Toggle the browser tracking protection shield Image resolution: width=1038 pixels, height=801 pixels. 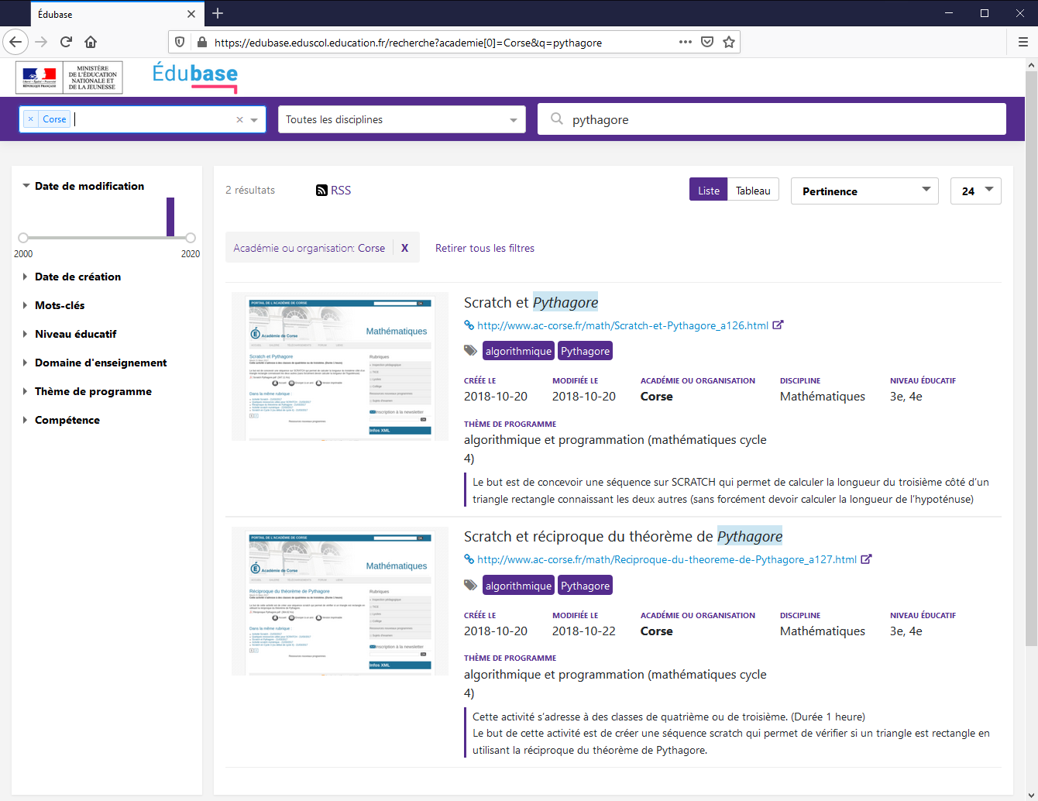pyautogui.click(x=178, y=43)
